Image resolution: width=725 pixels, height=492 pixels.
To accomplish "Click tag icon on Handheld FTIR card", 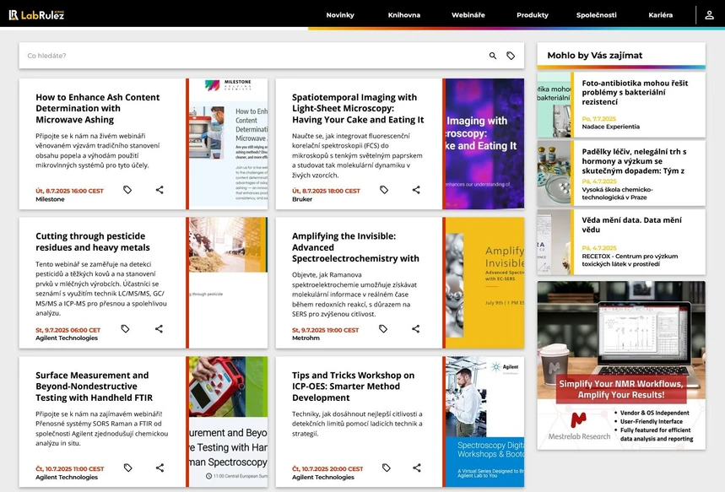I will [128, 468].
